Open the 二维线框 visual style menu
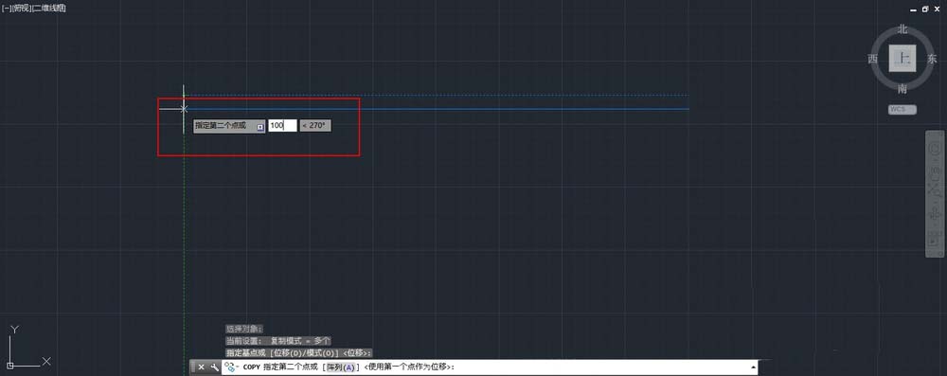The image size is (947, 376). click(48, 8)
